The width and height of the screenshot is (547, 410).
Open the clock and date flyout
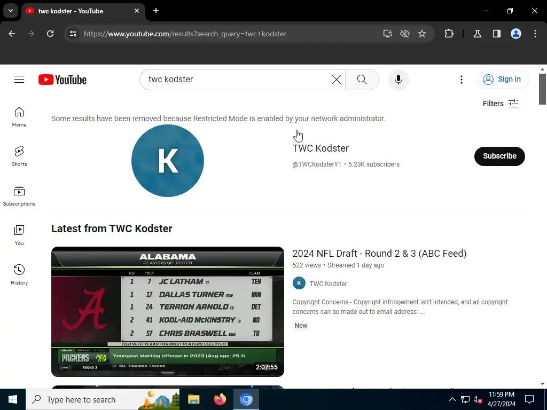[501, 399]
